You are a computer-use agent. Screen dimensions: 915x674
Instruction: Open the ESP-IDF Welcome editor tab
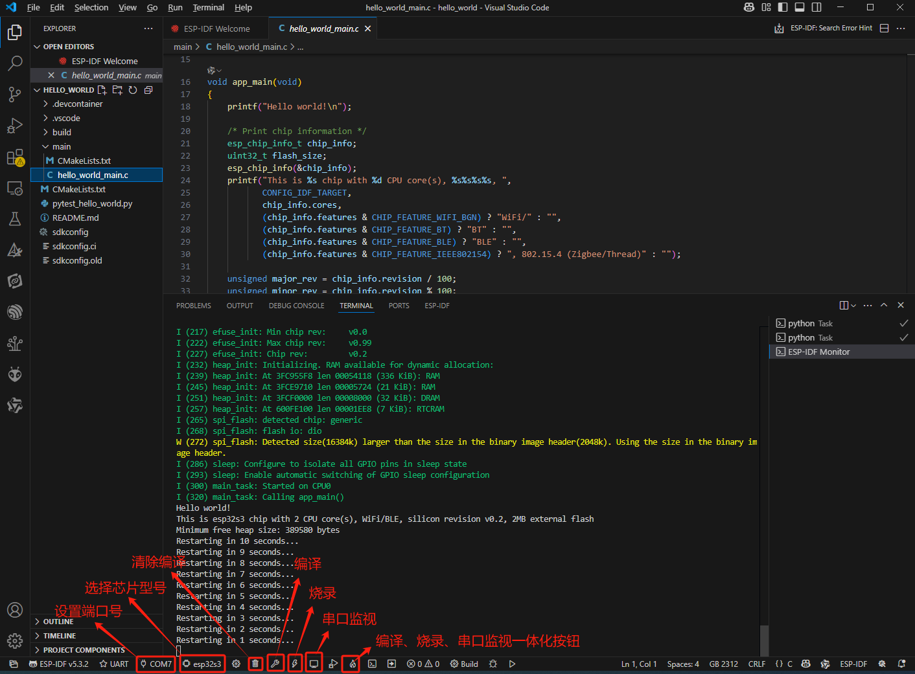(216, 28)
